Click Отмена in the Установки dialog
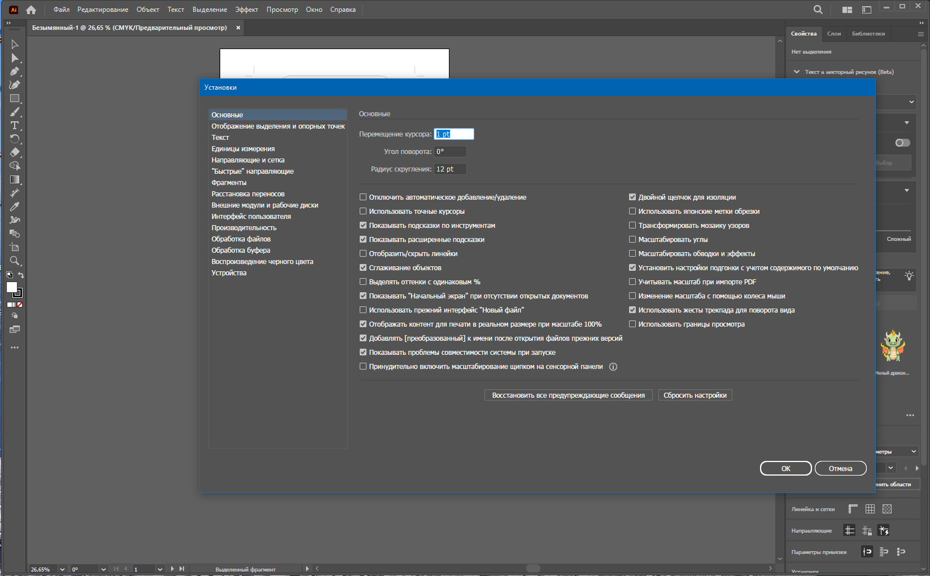Image resolution: width=930 pixels, height=576 pixels. (840, 468)
